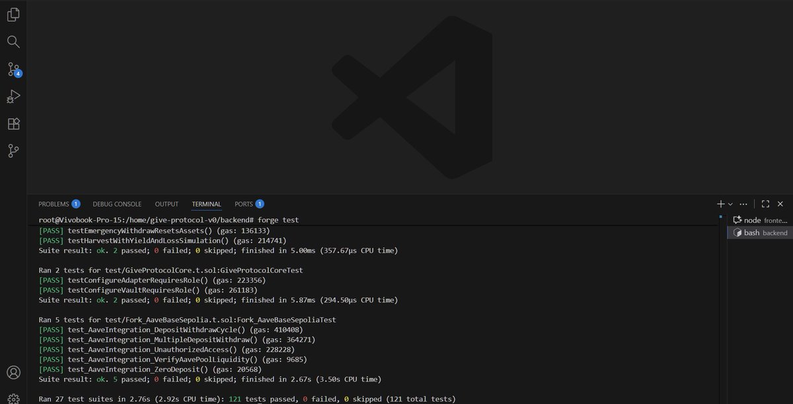The width and height of the screenshot is (793, 404).
Task: Switch to the OUTPUT tab
Action: 167,204
